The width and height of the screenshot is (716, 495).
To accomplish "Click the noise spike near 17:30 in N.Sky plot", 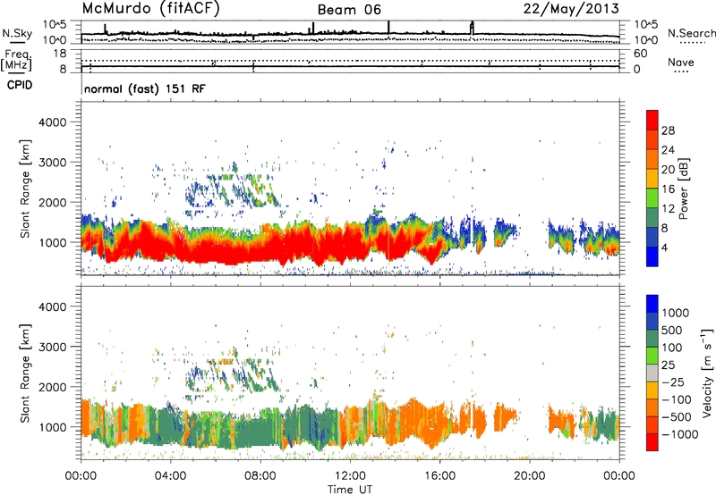I will (x=473, y=28).
